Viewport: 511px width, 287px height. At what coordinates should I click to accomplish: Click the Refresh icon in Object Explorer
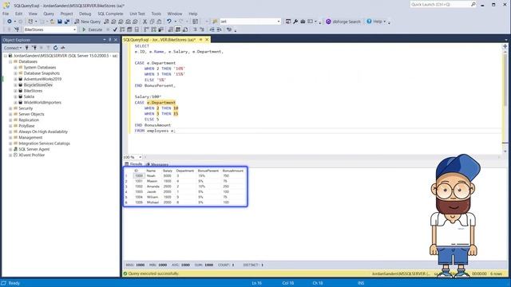click(x=55, y=48)
